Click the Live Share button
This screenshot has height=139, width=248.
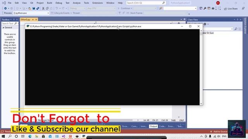coord(231,8)
